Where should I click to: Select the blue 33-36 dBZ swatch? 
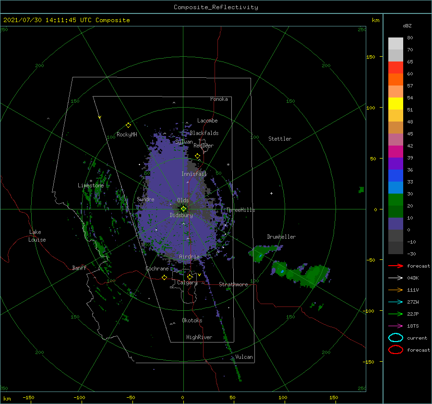(396, 176)
